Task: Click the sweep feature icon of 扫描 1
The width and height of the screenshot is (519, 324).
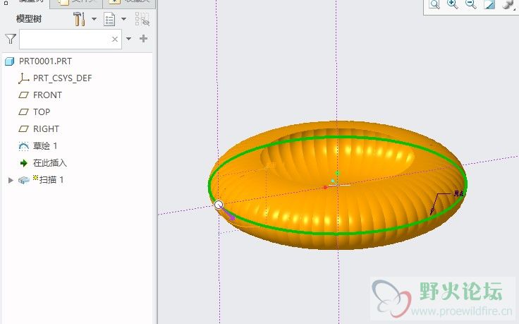Action: tap(23, 180)
